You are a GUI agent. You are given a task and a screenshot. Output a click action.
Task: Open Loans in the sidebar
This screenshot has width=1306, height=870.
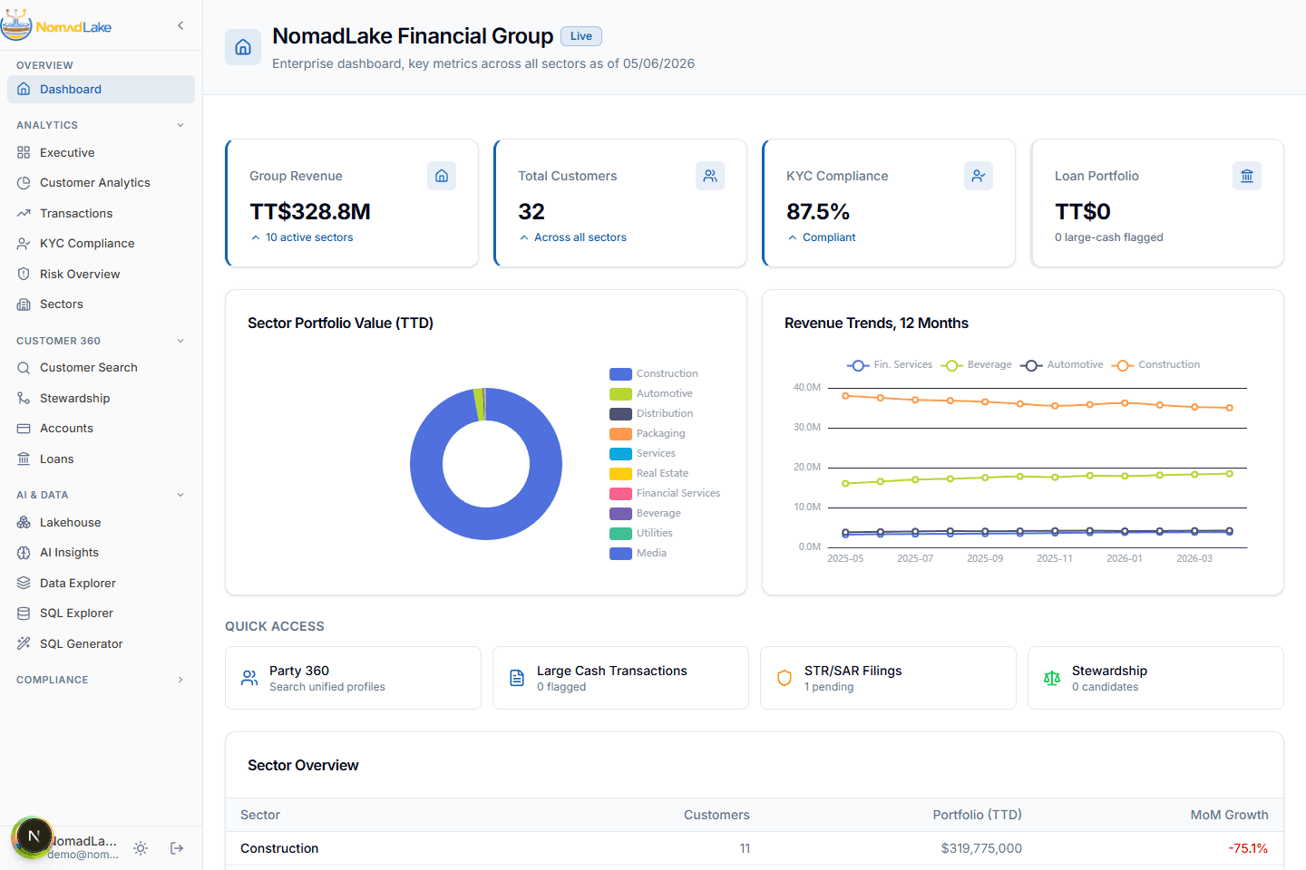coord(101,459)
